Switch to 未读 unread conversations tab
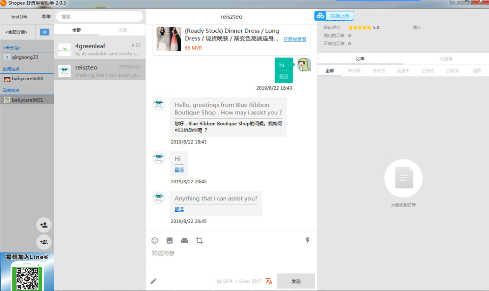The height and width of the screenshot is (291, 489). (122, 30)
